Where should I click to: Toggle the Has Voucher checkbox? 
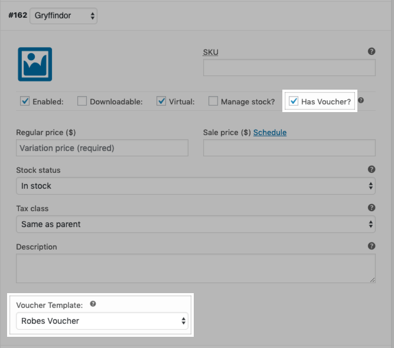(294, 101)
